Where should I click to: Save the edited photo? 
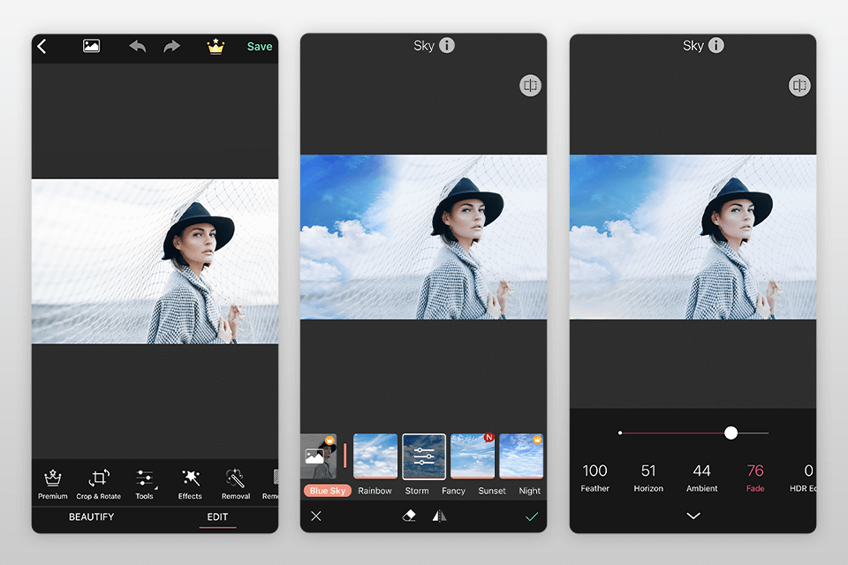260,47
